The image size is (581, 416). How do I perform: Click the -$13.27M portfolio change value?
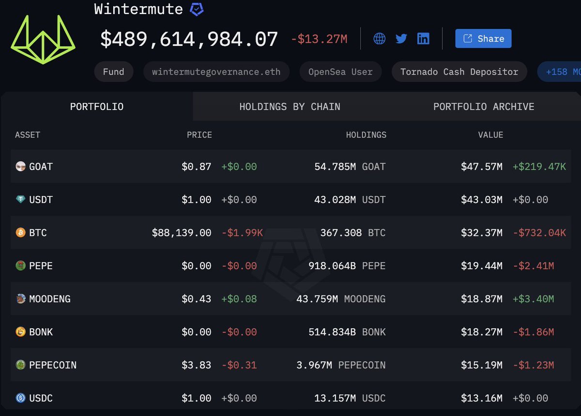319,39
